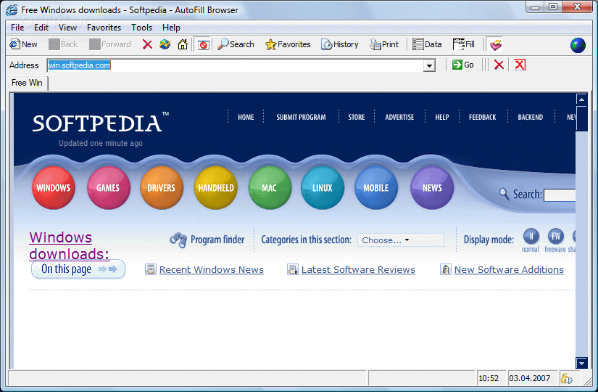
Task: Click Program finder binoculars link
Action: [207, 240]
